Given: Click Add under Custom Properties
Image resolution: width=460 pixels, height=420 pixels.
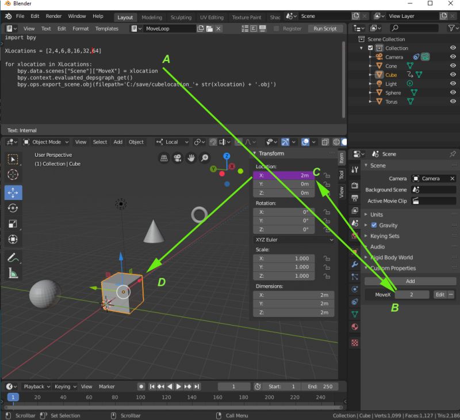Looking at the screenshot, I should pos(410,281).
